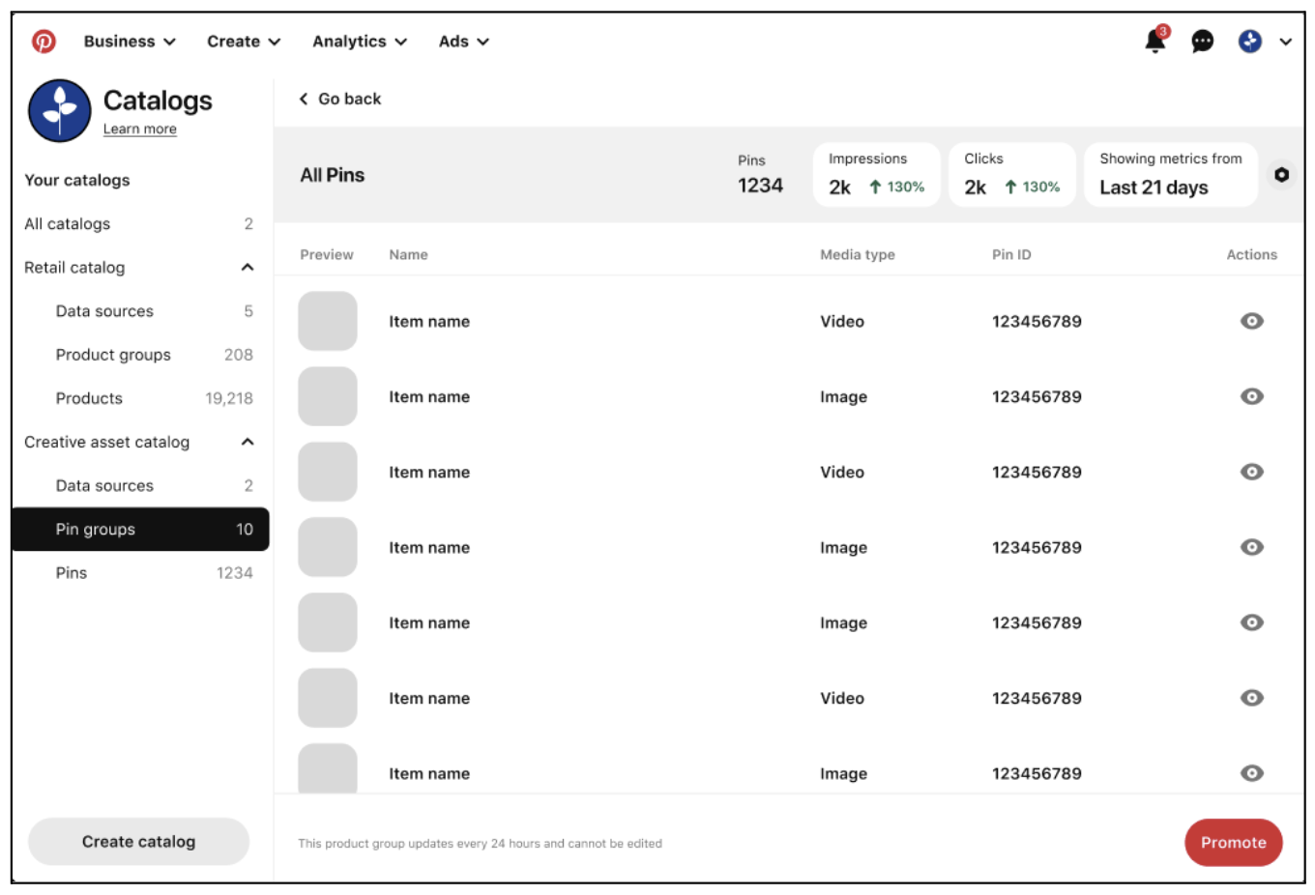Click Pin ID 123456789 in the sixth row
Screen dimensions: 1315x895
point(1037,699)
